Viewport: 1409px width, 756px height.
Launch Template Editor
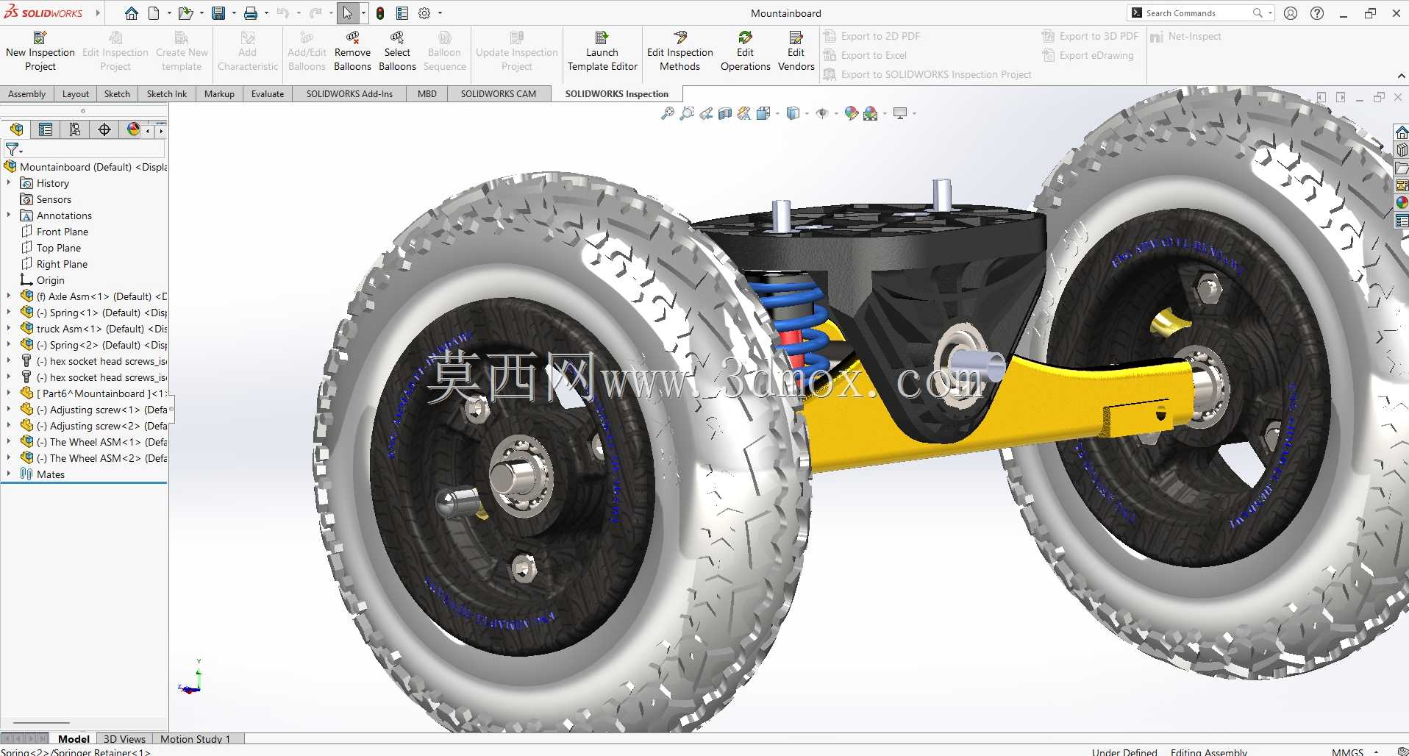(x=602, y=51)
